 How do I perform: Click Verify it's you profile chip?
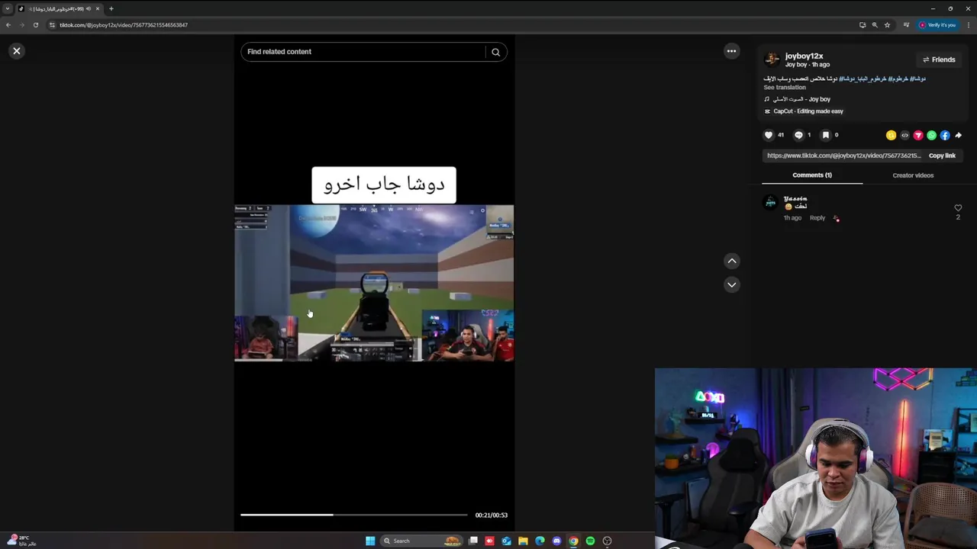click(x=937, y=25)
